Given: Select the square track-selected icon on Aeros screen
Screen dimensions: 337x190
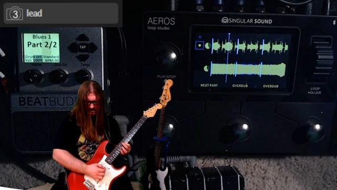Looking at the screenshot, I should pyautogui.click(x=200, y=45).
